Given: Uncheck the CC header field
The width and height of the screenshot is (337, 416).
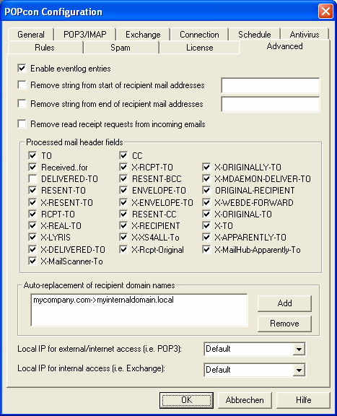Looking at the screenshot, I should [123, 155].
